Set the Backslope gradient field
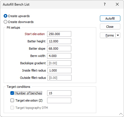This screenshot has width=124, height=117. tap(59, 63)
